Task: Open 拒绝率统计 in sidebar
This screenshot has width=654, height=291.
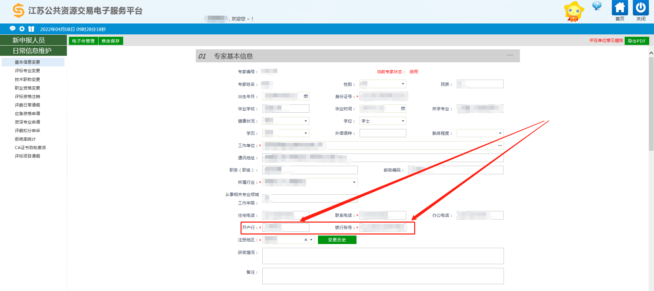Action: coord(25,139)
